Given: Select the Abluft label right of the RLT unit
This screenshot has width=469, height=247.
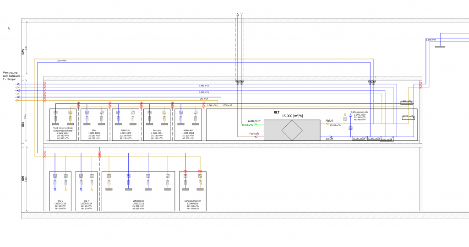Looking at the screenshot, I should (329, 121).
